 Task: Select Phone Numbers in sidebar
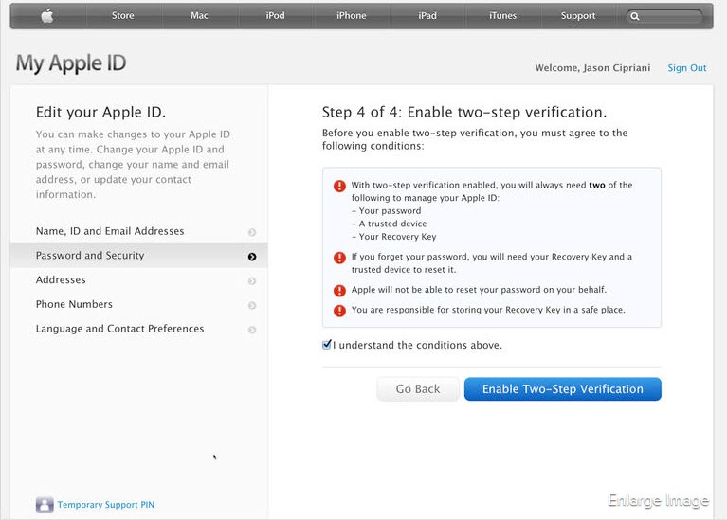tap(74, 305)
